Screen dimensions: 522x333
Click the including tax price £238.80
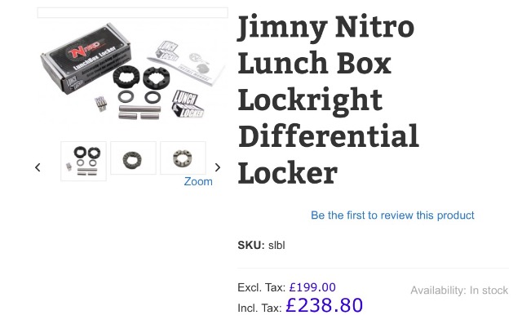(324, 306)
